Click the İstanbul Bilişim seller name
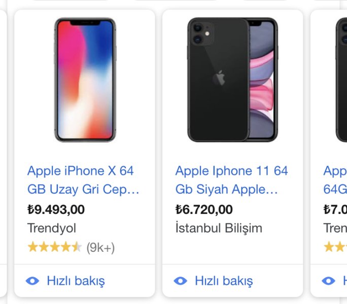 [x=219, y=228]
